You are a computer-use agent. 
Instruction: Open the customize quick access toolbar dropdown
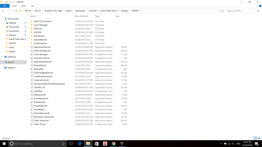[13, 2]
